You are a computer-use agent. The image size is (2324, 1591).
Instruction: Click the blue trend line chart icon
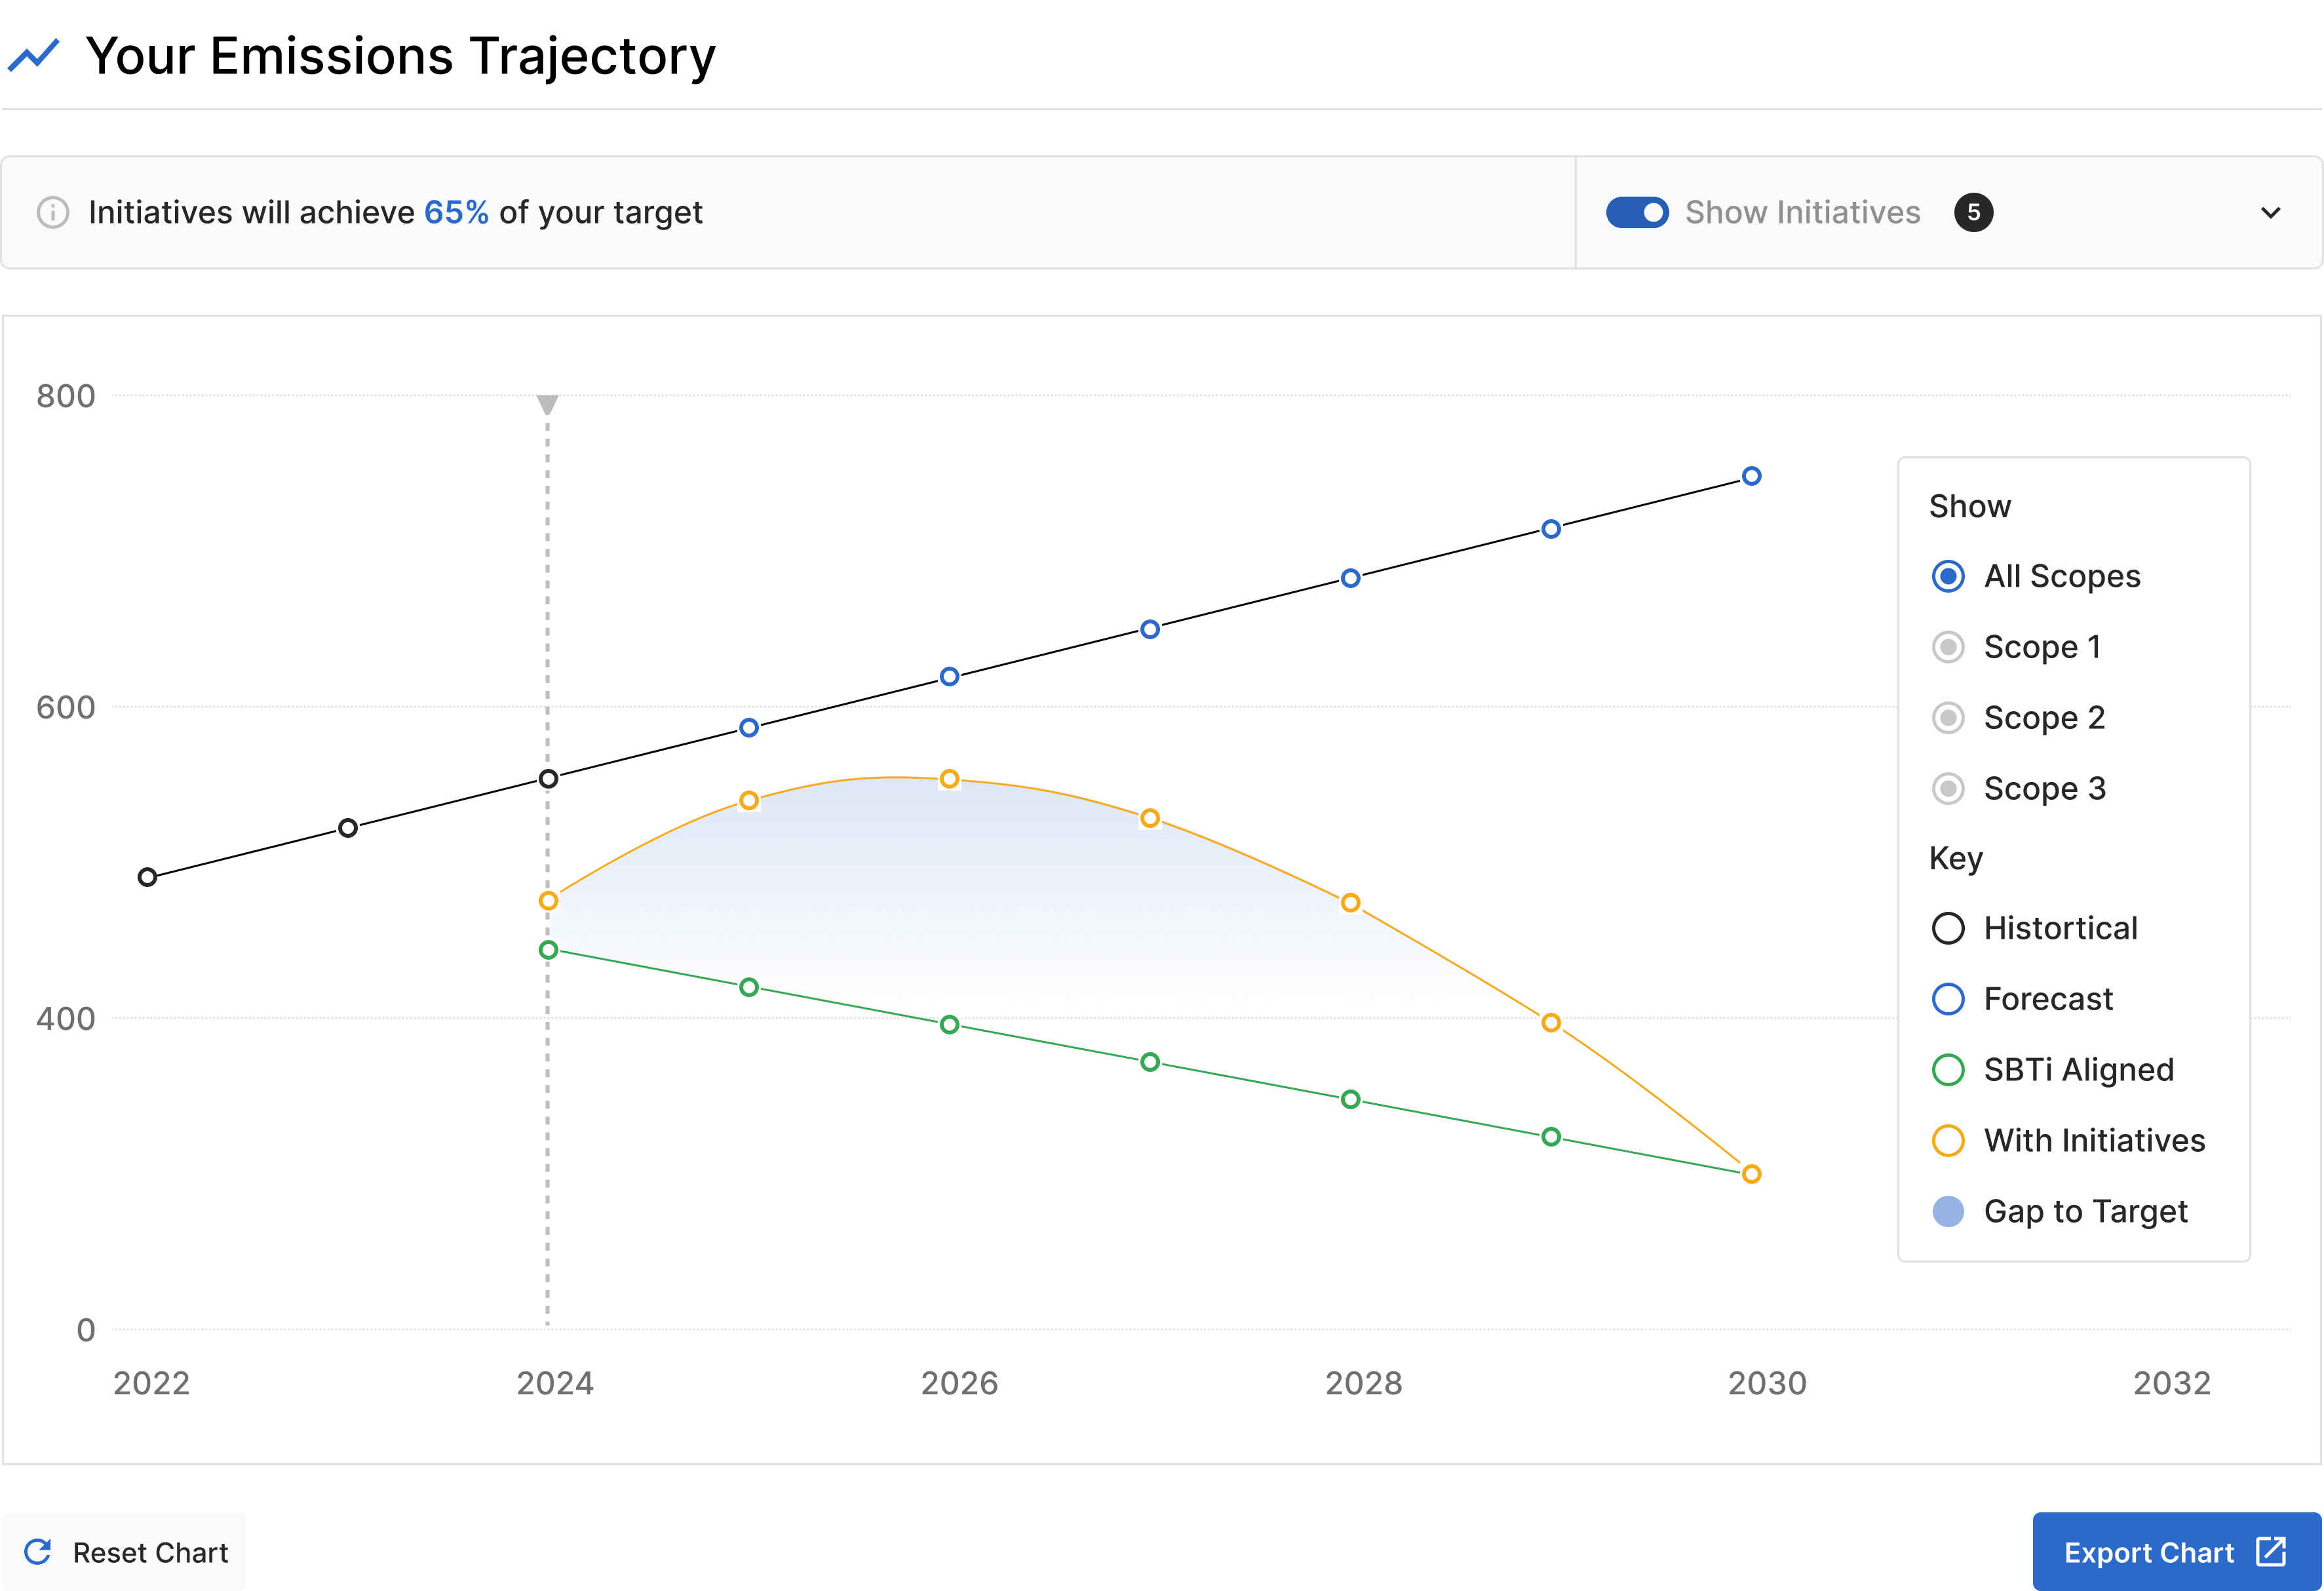(x=34, y=56)
